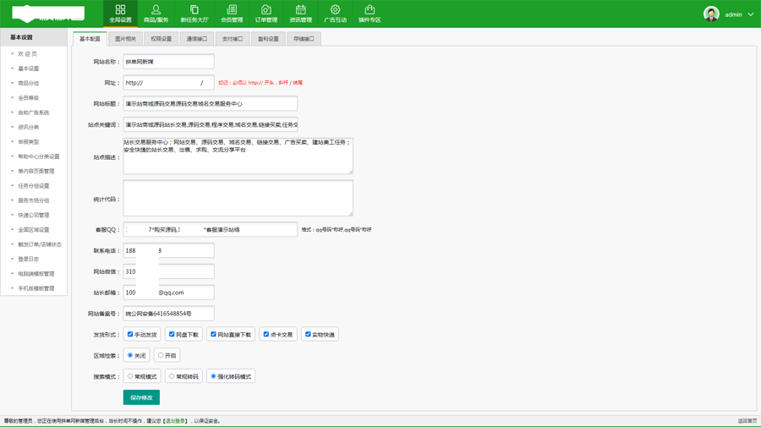The width and height of the screenshot is (761, 427).
Task: Uncheck the 手动发货 checkbox
Action: pyautogui.click(x=130, y=334)
